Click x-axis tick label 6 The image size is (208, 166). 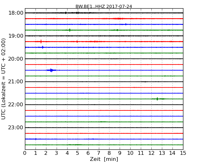(x=88, y=153)
